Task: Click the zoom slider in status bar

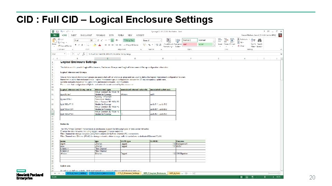Action: click(265, 177)
